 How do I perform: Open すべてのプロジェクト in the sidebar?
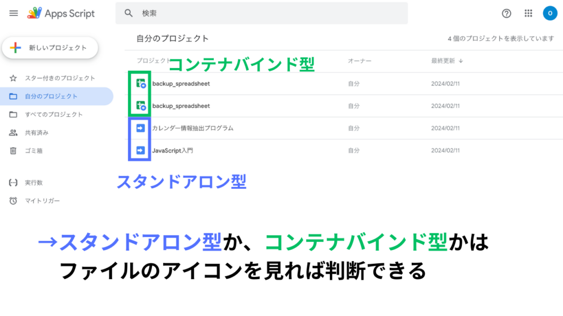[53, 115]
